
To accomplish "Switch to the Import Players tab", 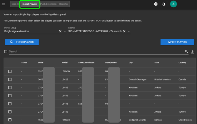I will [x=29, y=4].
